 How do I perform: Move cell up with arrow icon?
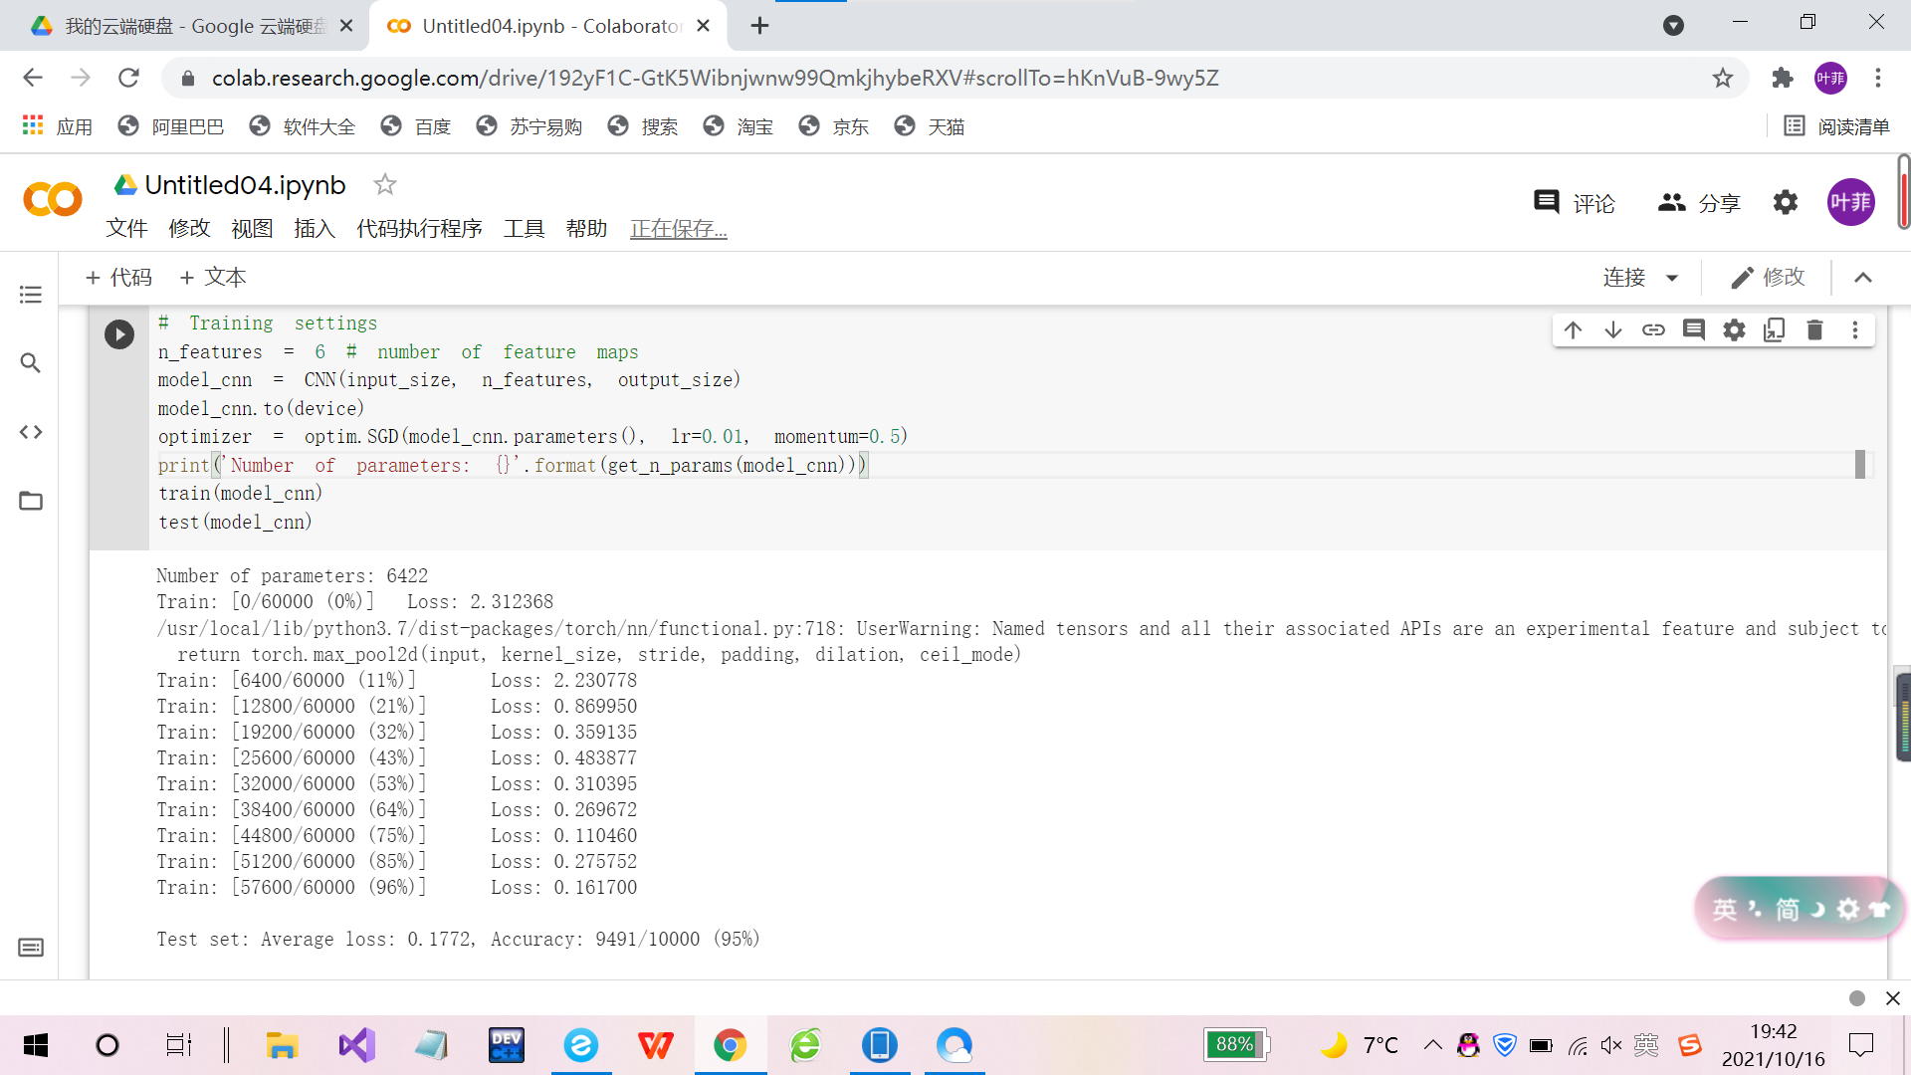pyautogui.click(x=1573, y=330)
